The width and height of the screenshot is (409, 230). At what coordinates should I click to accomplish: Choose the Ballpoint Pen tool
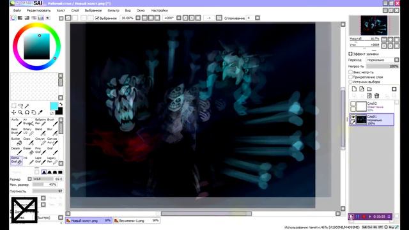[x=40, y=122]
